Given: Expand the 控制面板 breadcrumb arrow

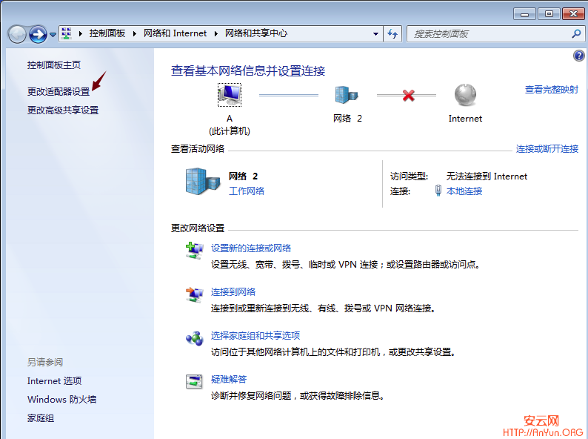Looking at the screenshot, I should click(x=134, y=33).
